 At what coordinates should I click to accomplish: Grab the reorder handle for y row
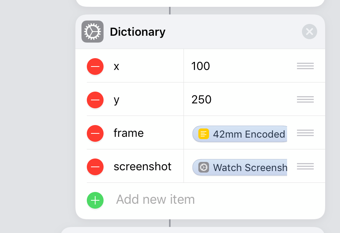click(305, 100)
